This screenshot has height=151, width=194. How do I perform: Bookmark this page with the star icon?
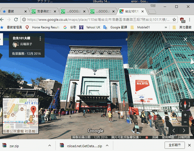tap(174, 20)
